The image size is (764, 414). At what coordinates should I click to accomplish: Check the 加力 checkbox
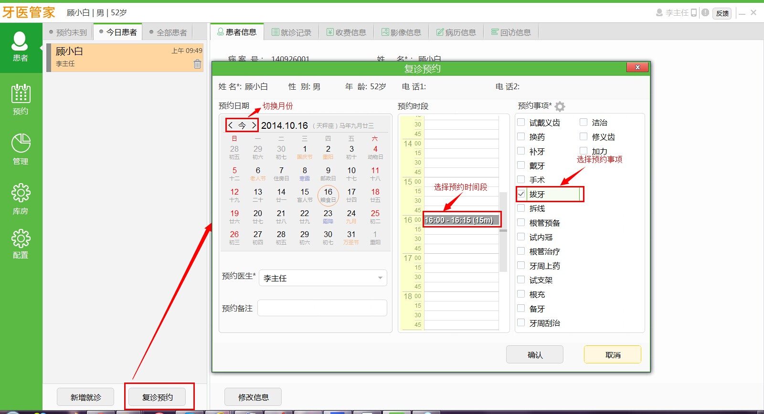tap(584, 151)
